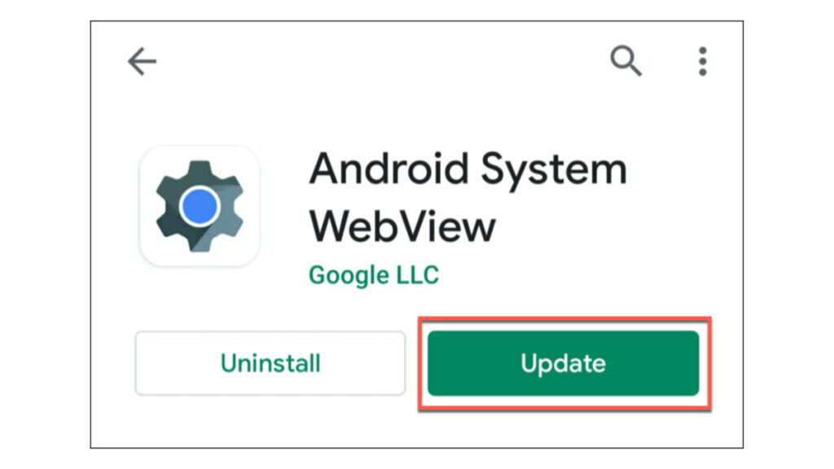This screenshot has width=834, height=469.
Task: Search the Play Store via the top icon
Action: click(625, 60)
